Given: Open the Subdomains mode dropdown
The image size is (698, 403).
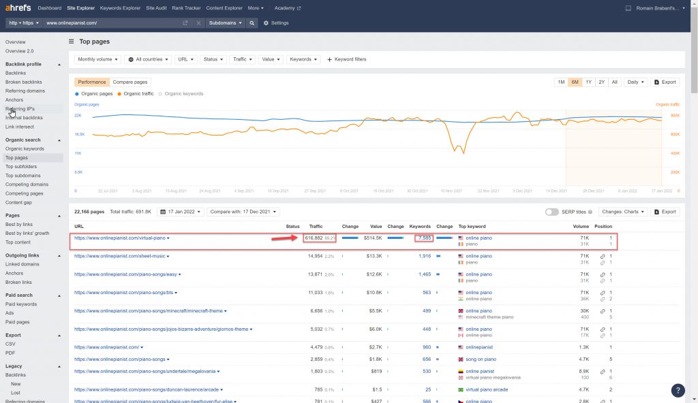Looking at the screenshot, I should click(x=225, y=22).
